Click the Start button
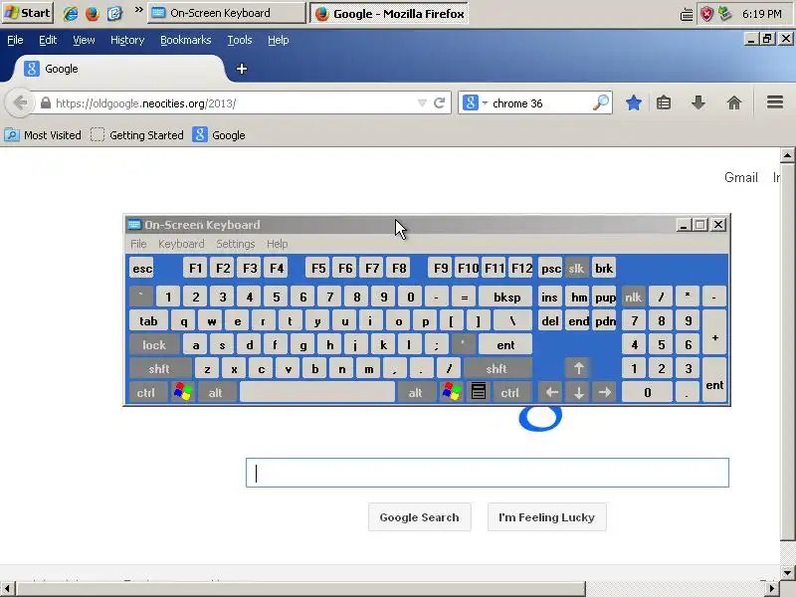 coord(28,13)
